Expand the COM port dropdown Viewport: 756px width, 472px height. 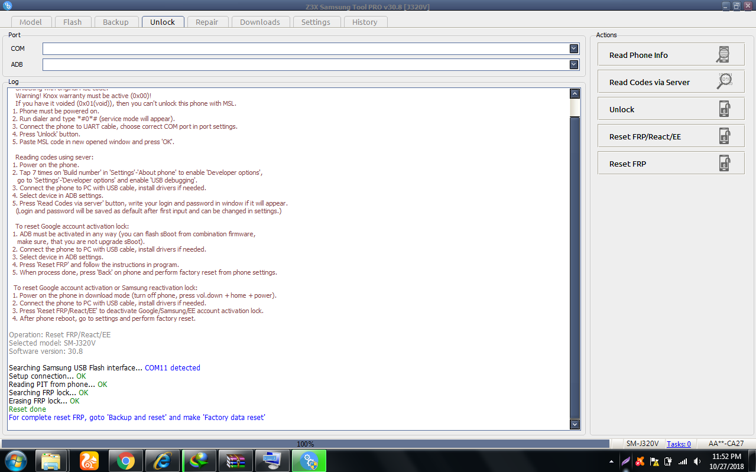tap(573, 48)
